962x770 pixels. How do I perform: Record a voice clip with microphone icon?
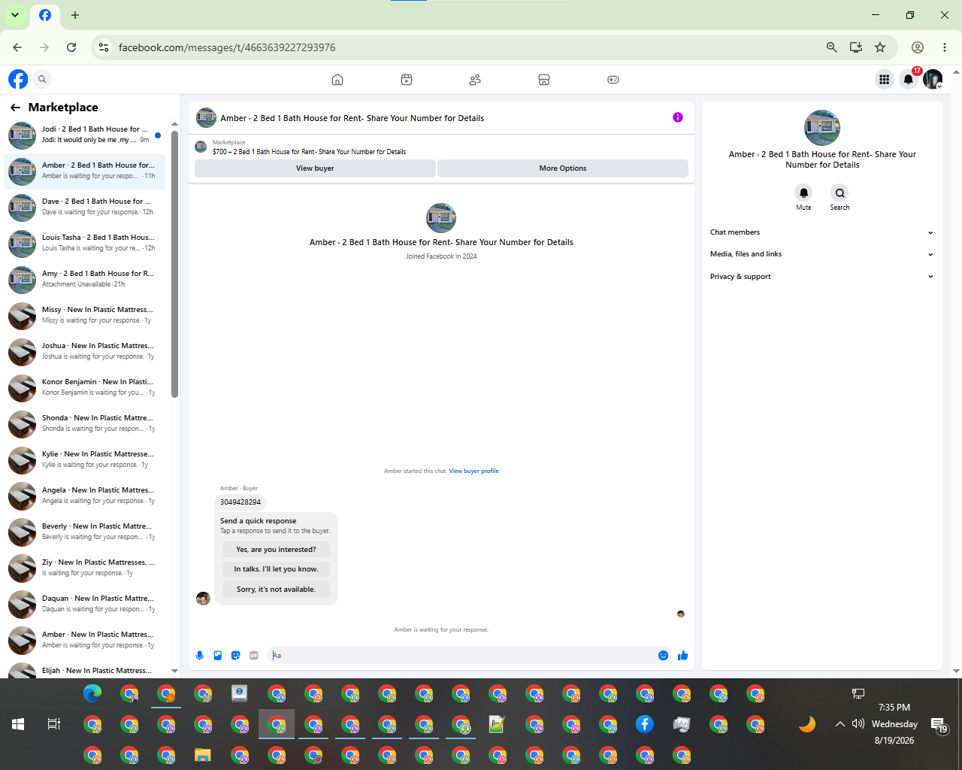pos(199,656)
